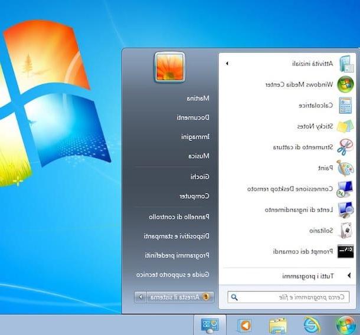Select the Strumento di cattura label

[x=303, y=147]
